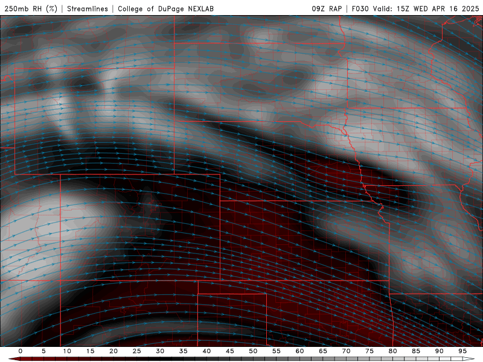Click the colorbar label '45'
The height and width of the screenshot is (362, 483).
[230, 351]
